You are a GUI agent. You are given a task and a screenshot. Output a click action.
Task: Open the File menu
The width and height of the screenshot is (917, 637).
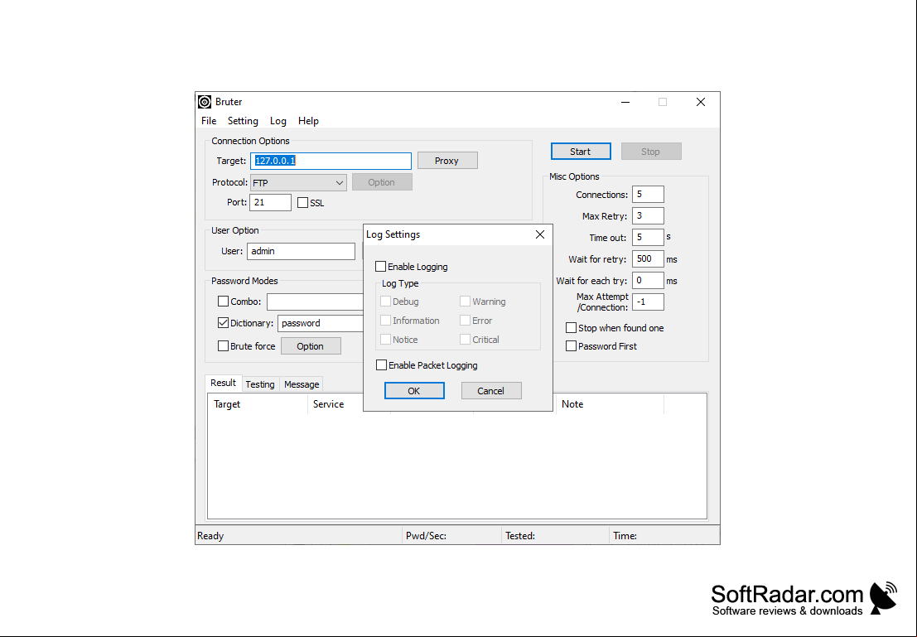pos(209,121)
